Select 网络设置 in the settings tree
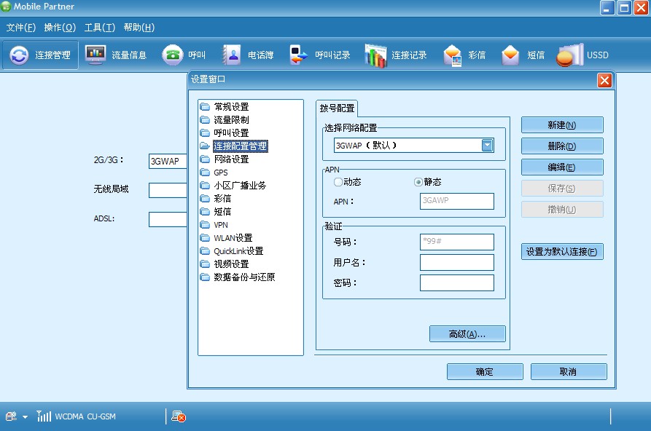 (x=231, y=159)
